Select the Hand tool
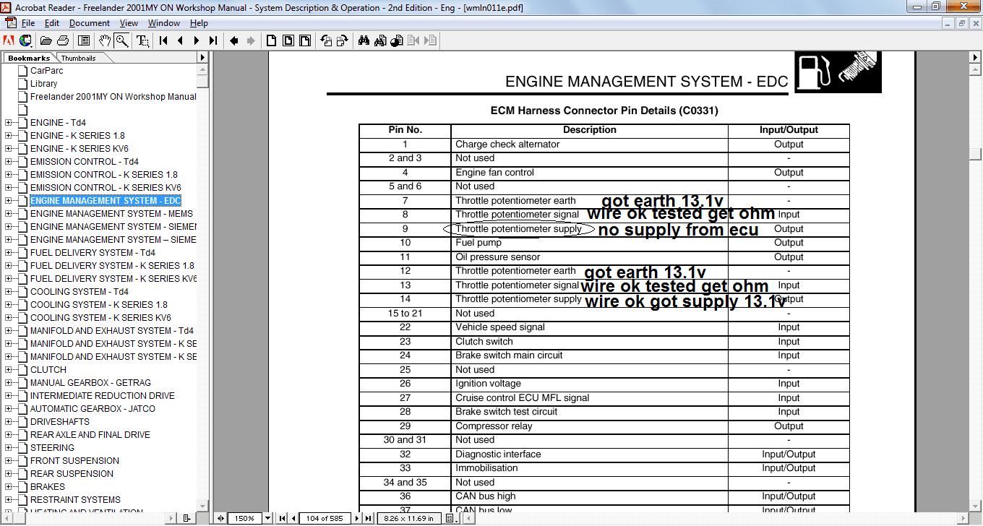Viewport: 983px width, 526px height. point(106,40)
